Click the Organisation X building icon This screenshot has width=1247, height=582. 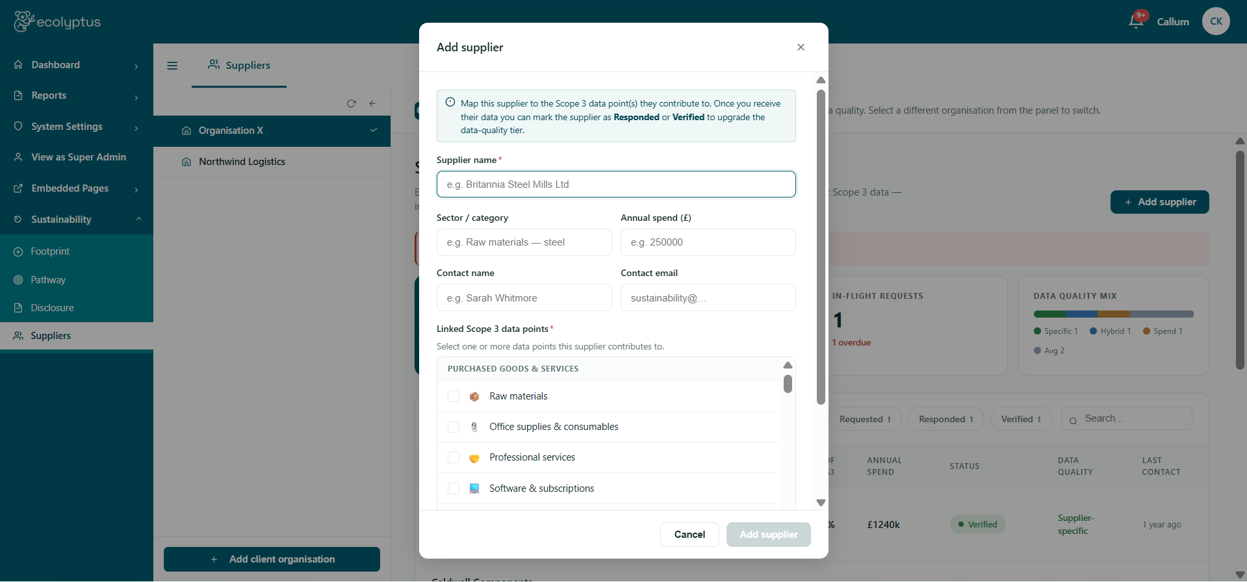186,131
